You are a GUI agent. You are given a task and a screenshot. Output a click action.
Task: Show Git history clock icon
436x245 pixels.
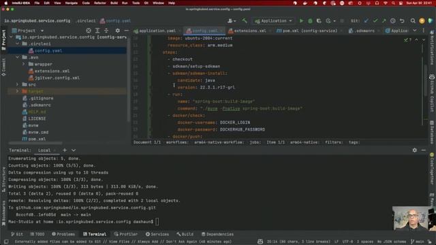(x=393, y=21)
